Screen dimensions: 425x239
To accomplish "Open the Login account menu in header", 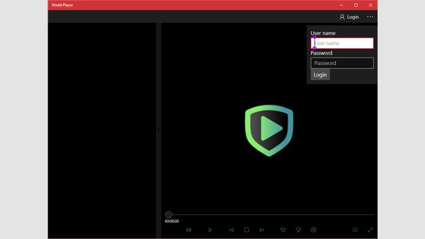I will tap(349, 17).
